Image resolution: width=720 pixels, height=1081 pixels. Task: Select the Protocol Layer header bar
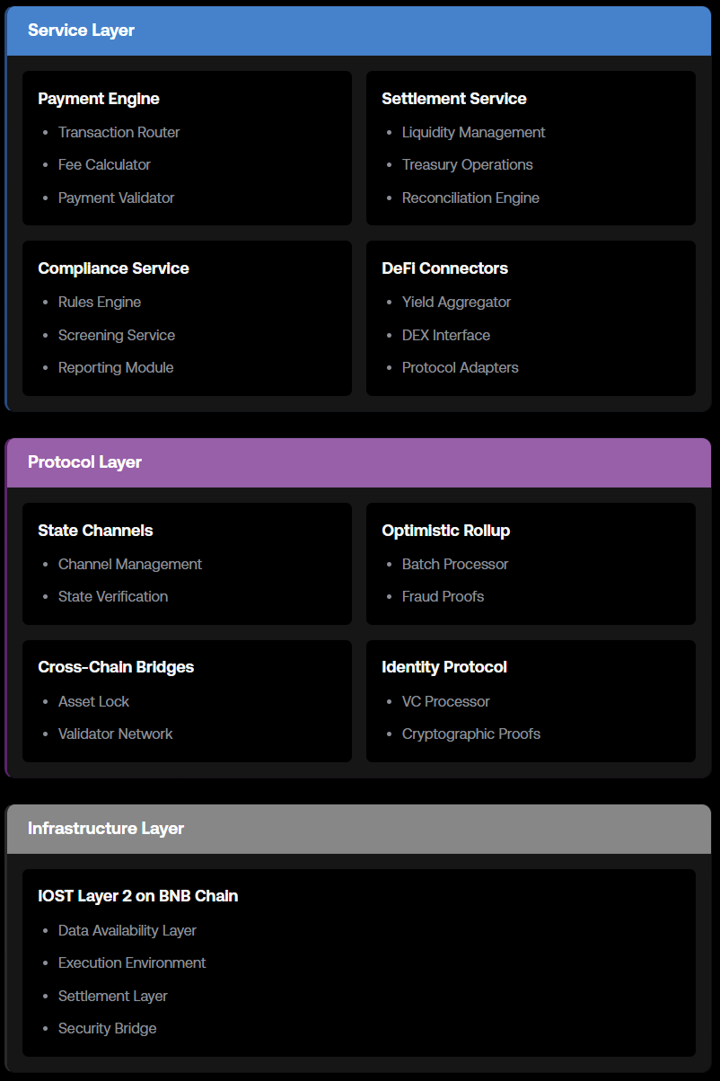[x=358, y=462]
